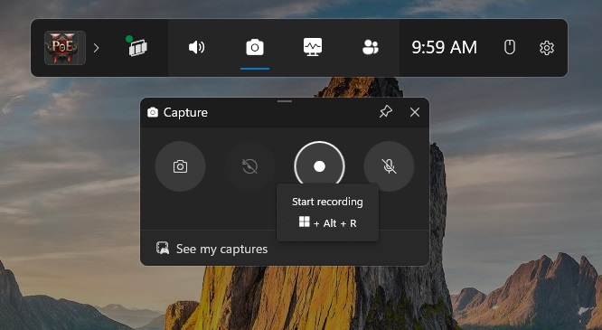
Task: Open the Audio widget speaker icon
Action: coord(196,48)
